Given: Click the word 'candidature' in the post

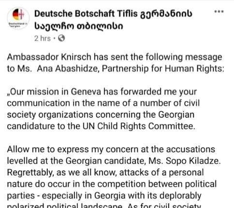Looking at the screenshot, I should (x=31, y=126).
